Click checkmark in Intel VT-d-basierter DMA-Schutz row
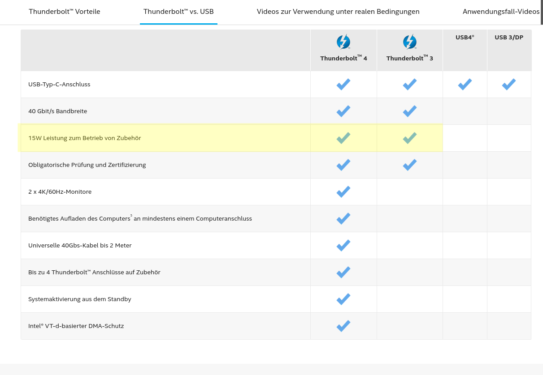The height and width of the screenshot is (375, 543). click(x=343, y=326)
